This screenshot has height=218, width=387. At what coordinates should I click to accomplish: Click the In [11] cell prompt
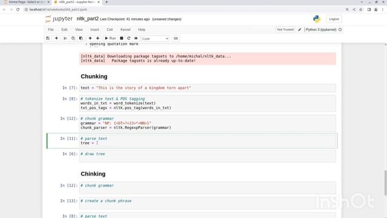pyautogui.click(x=68, y=139)
